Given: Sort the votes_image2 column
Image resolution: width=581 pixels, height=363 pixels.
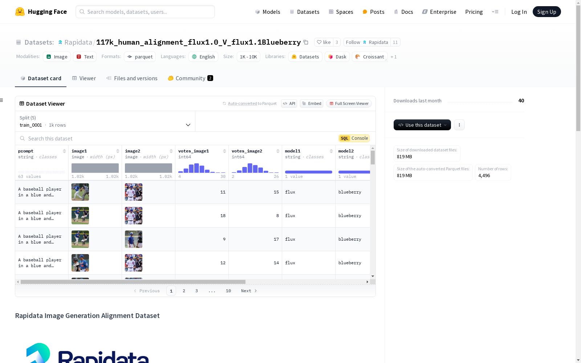Looking at the screenshot, I should 278,151.
